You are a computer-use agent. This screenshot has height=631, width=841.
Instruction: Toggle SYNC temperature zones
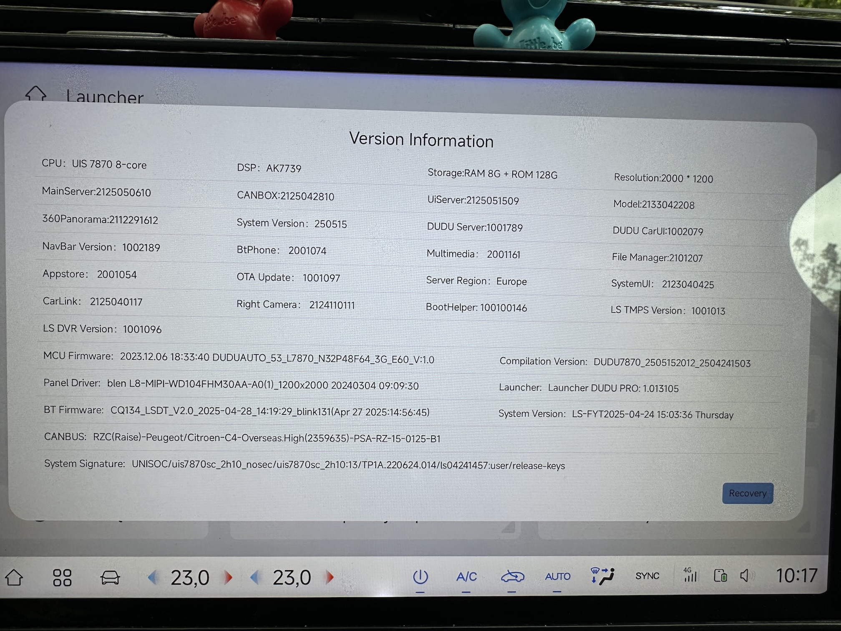pyautogui.click(x=647, y=576)
